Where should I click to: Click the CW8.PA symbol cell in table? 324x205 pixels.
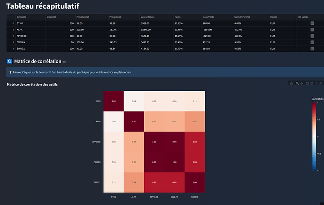[x=21, y=42]
